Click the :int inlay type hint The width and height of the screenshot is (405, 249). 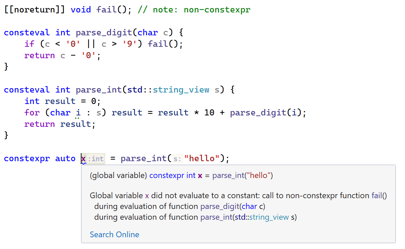coord(96,158)
